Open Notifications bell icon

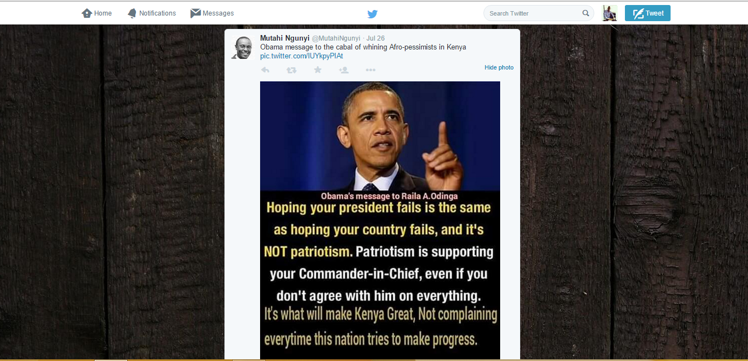(131, 13)
